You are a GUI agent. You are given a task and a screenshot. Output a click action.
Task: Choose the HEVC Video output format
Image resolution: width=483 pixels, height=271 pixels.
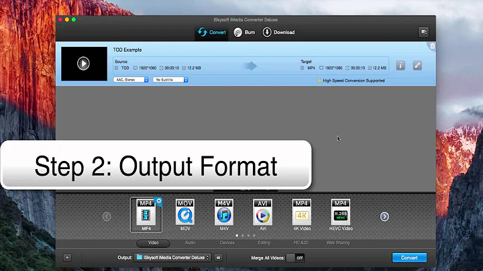(x=341, y=215)
